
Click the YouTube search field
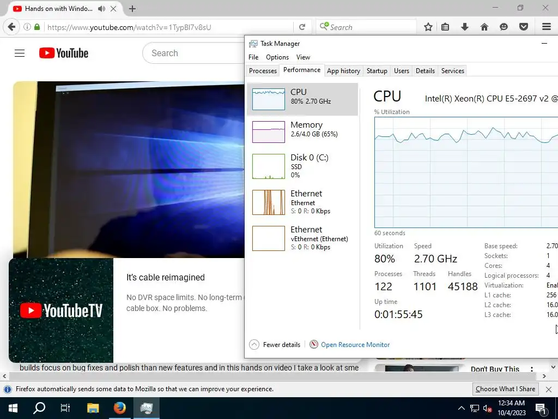point(194,53)
